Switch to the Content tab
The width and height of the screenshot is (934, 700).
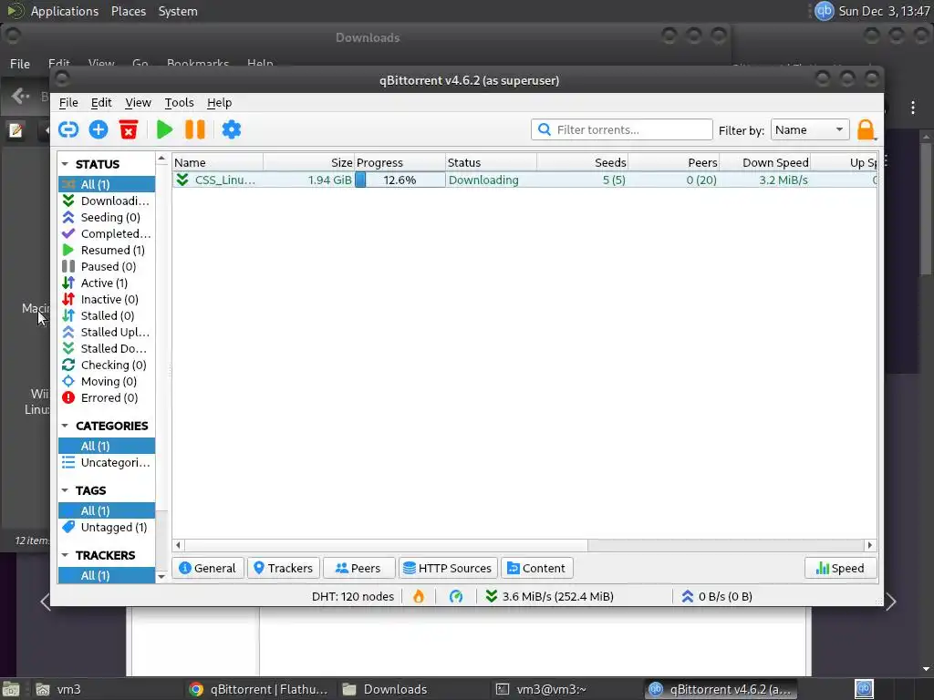pyautogui.click(x=536, y=568)
